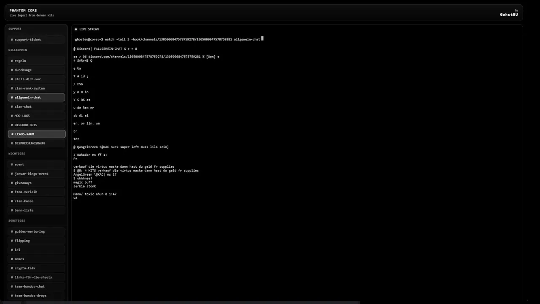Go to the memes channel

click(x=37, y=259)
